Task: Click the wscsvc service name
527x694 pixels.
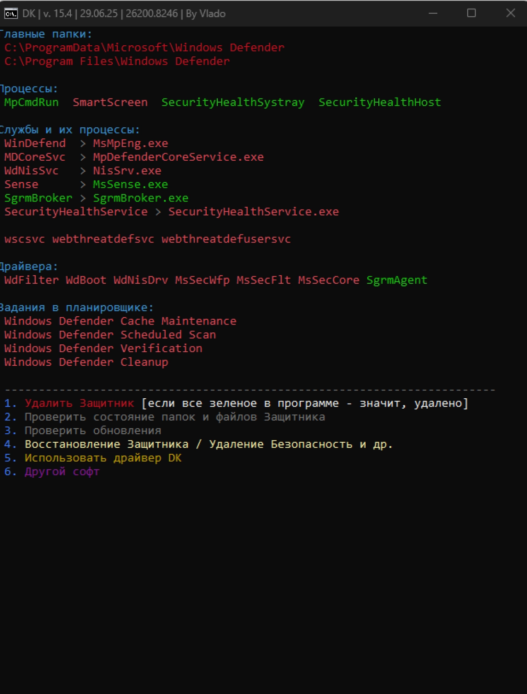Action: click(x=25, y=239)
